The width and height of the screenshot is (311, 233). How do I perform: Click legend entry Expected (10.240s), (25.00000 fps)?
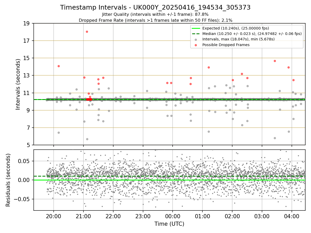[x=236, y=28]
